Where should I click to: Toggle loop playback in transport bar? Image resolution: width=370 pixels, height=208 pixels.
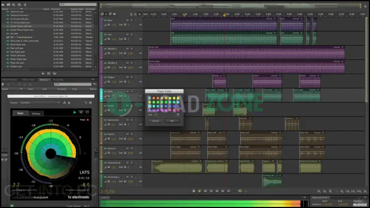(x=240, y=191)
